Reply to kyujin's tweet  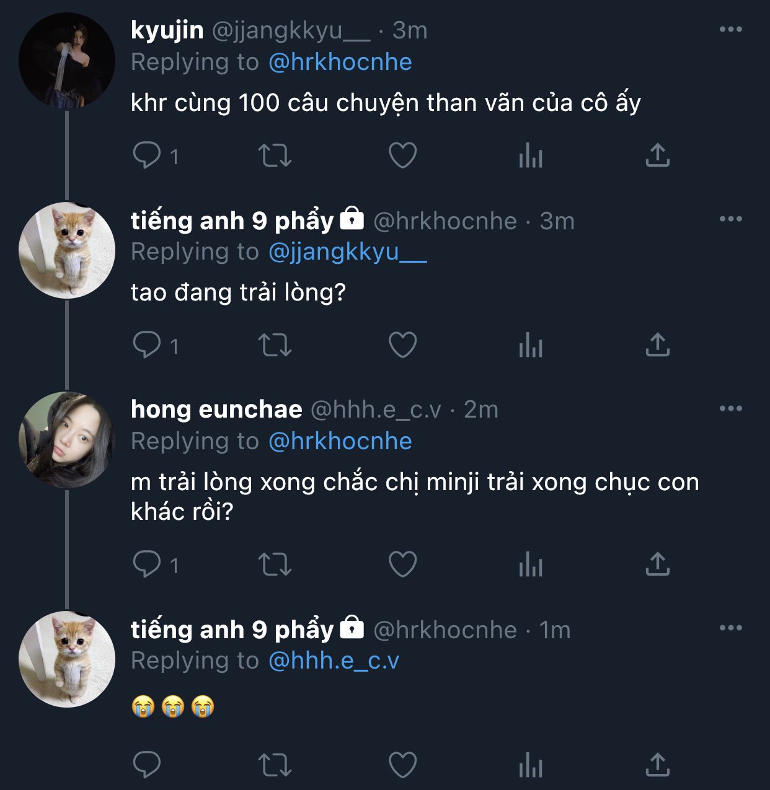147,155
